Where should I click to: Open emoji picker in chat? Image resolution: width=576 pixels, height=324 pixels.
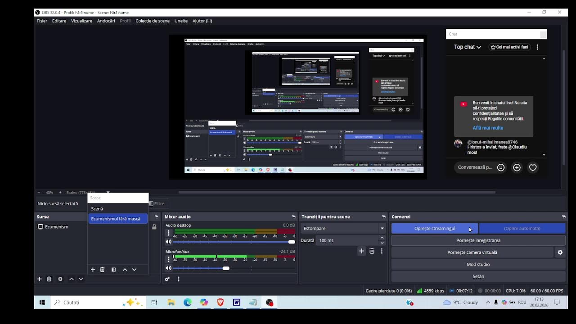coord(501,167)
